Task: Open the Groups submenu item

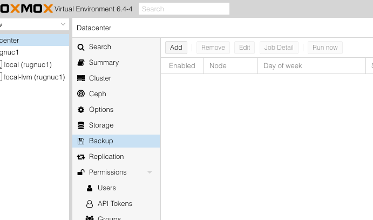Action: coord(116,217)
